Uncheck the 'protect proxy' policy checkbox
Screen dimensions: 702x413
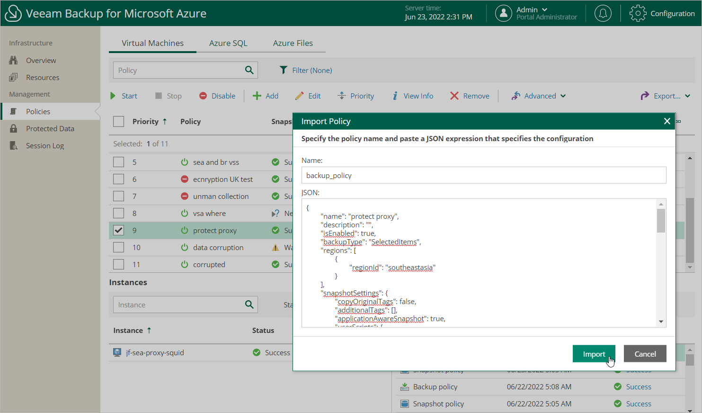point(119,230)
